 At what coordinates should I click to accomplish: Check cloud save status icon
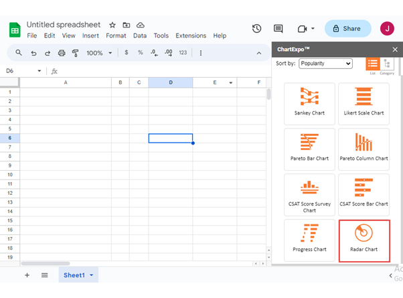141,25
